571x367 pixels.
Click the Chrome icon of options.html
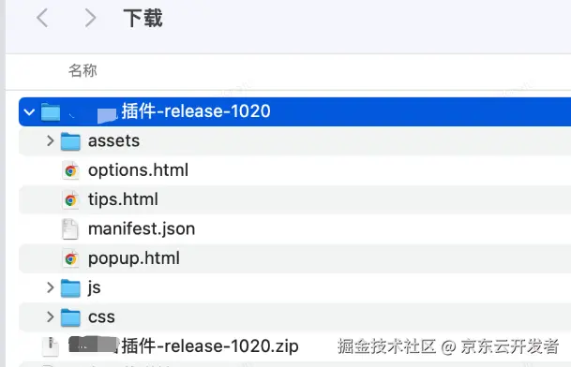coord(70,170)
